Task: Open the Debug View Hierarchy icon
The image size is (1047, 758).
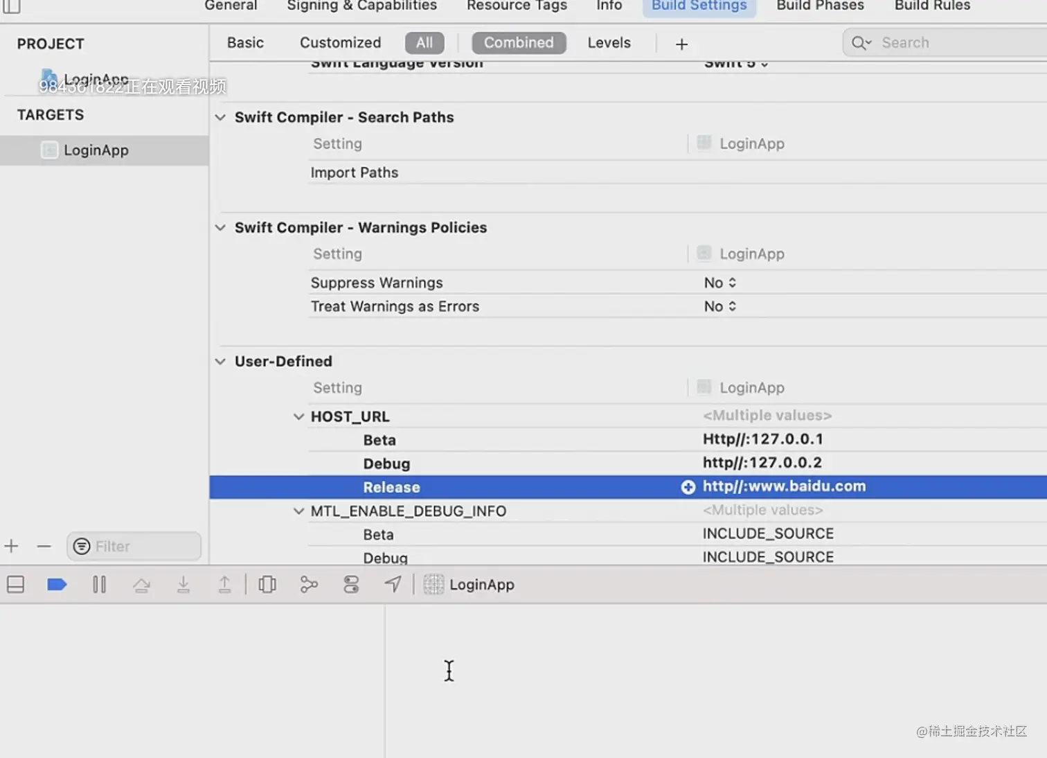Action: coord(267,585)
